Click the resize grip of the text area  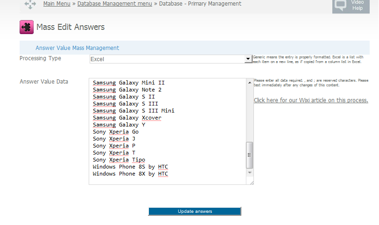click(251, 182)
